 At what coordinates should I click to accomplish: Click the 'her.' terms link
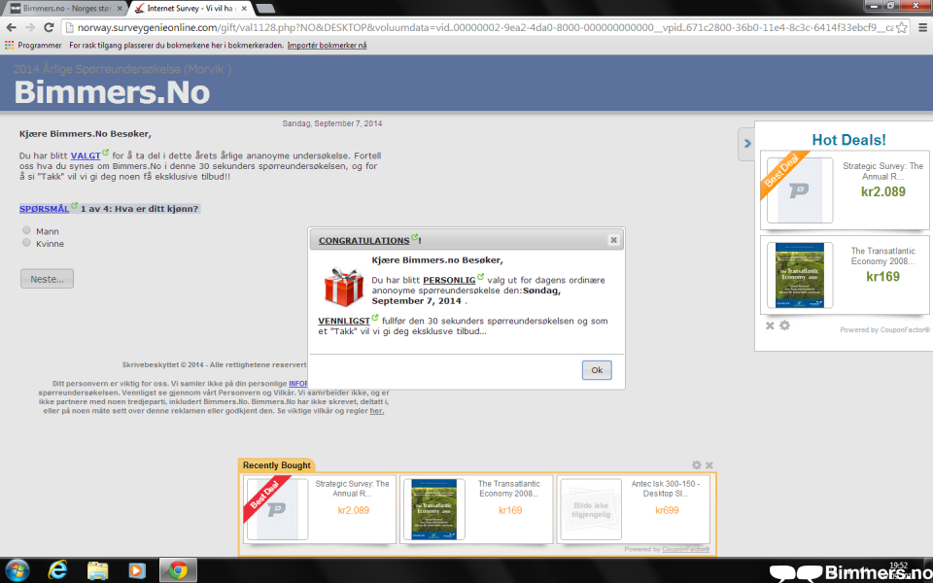pyautogui.click(x=377, y=410)
